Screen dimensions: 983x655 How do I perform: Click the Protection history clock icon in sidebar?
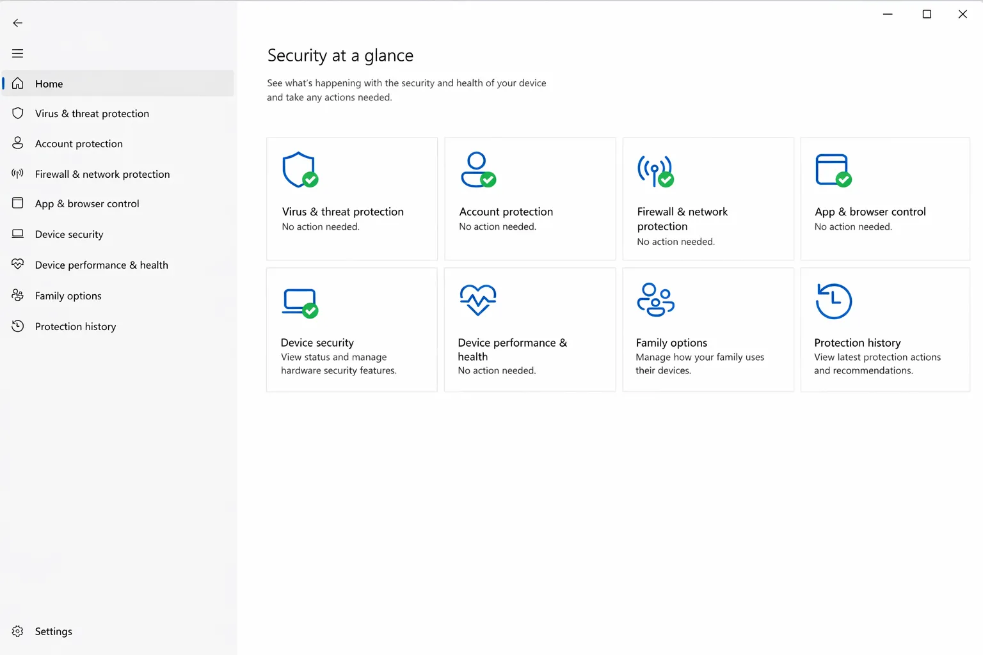coord(18,326)
